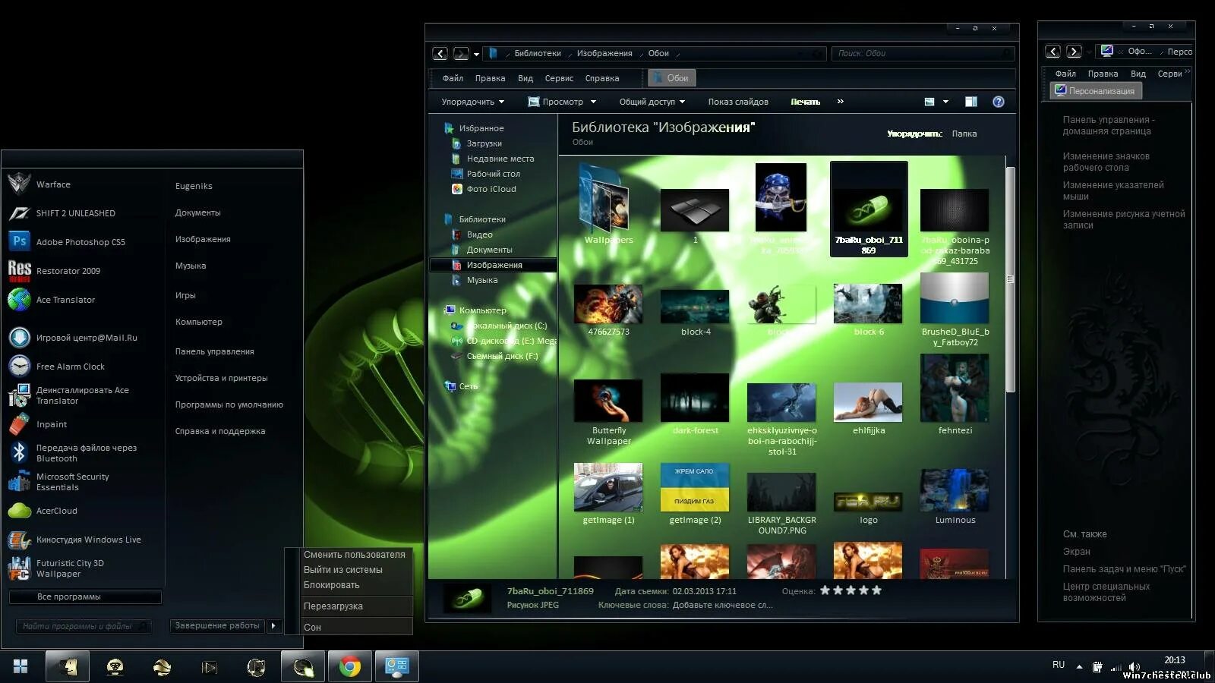Launch Inpaint program

coord(38,424)
